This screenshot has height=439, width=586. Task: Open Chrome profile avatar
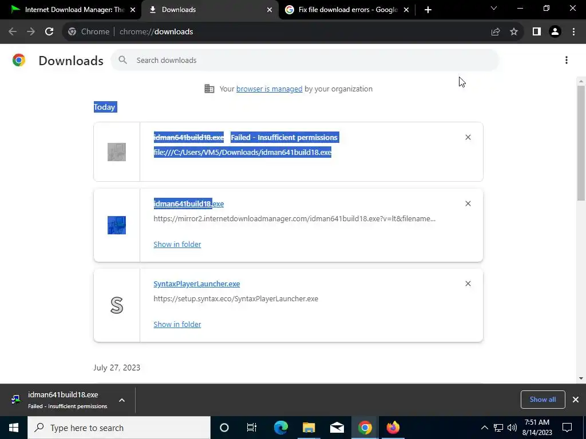pos(555,32)
